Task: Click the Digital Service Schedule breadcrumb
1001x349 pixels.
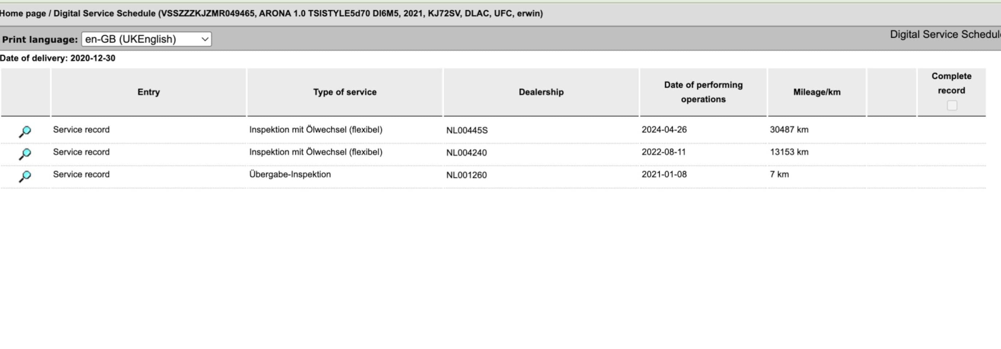Action: (104, 13)
